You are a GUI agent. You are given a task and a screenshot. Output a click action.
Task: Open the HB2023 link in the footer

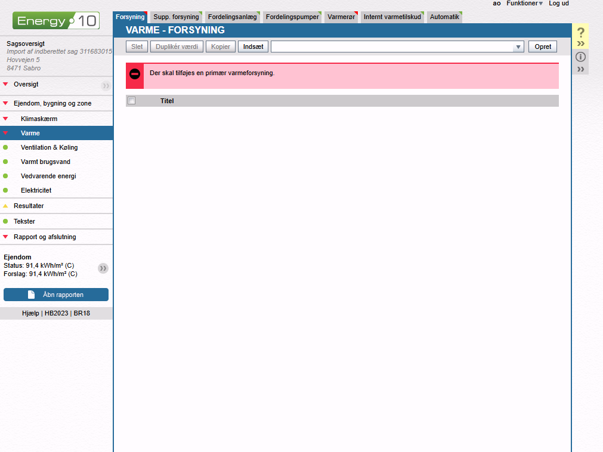tap(56, 313)
